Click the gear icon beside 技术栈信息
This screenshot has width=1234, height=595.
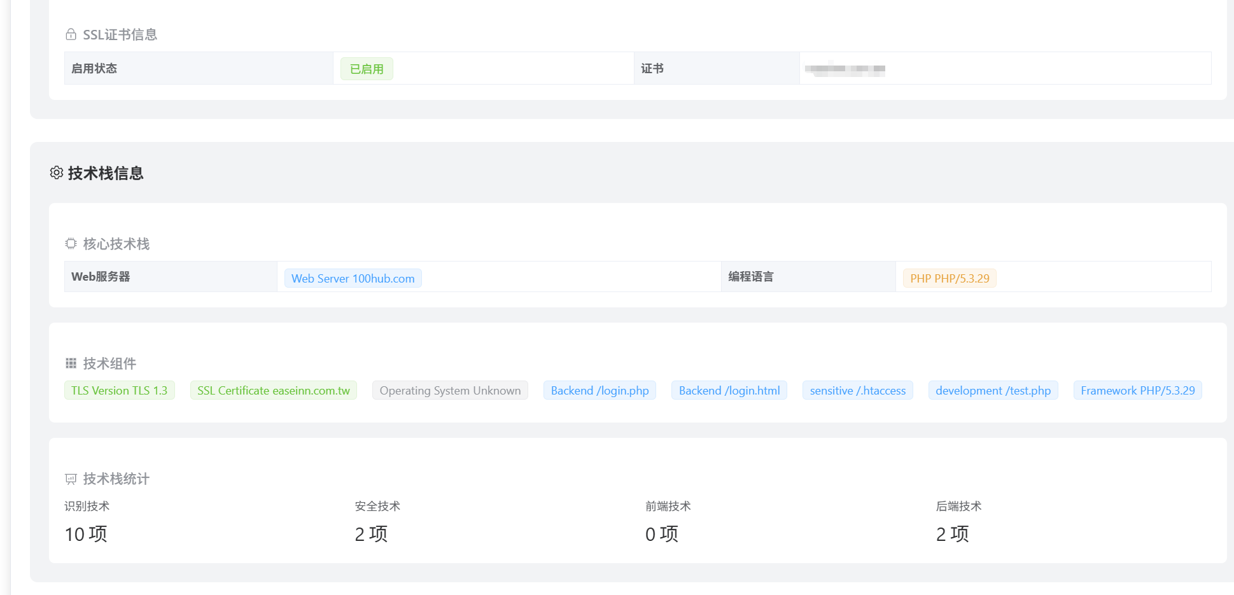tap(57, 172)
